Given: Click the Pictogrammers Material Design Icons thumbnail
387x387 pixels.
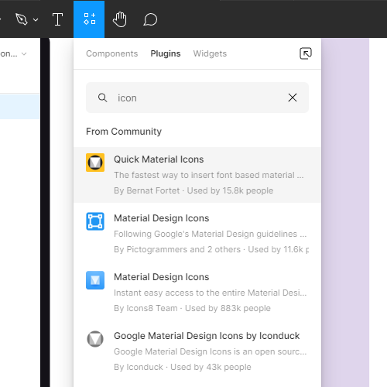Looking at the screenshot, I should [x=95, y=221].
